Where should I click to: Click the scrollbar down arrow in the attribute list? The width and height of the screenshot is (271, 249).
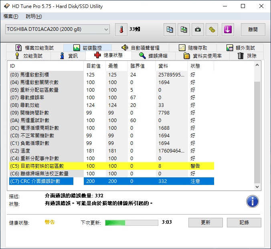(x=257, y=187)
